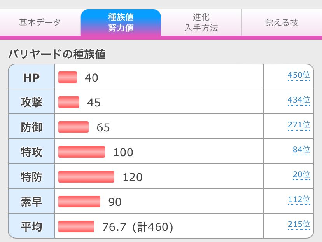Click the red 特攻 stat bar

coord(82,152)
